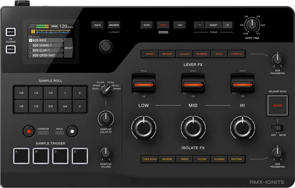Viewport: 295px width, 188px height.
Task: Click the sample roll 1/8 pad
Action: pyautogui.click(x=21, y=93)
